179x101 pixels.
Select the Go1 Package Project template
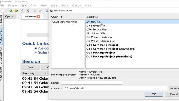click(101, 52)
